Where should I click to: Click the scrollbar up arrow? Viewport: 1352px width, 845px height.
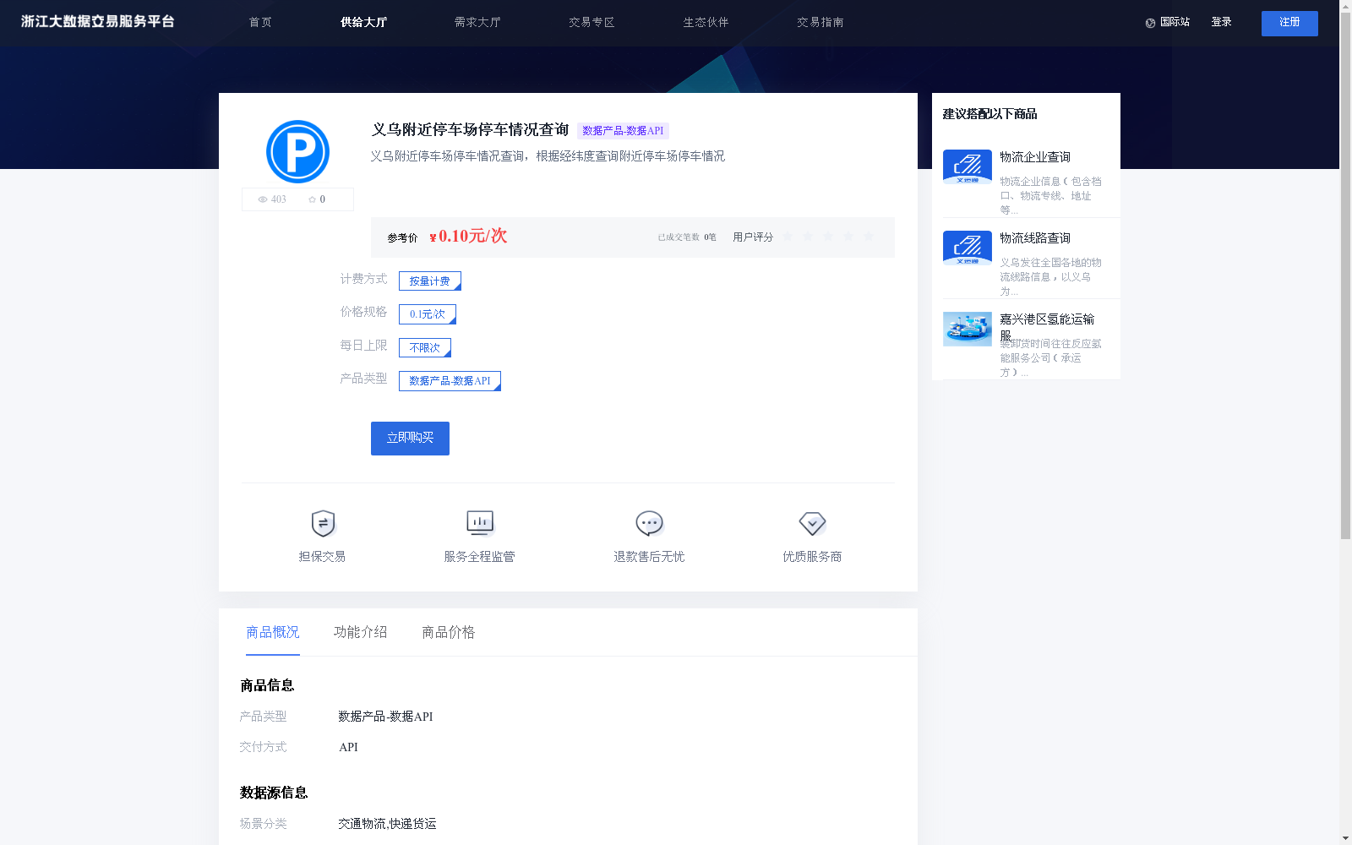1345,5
